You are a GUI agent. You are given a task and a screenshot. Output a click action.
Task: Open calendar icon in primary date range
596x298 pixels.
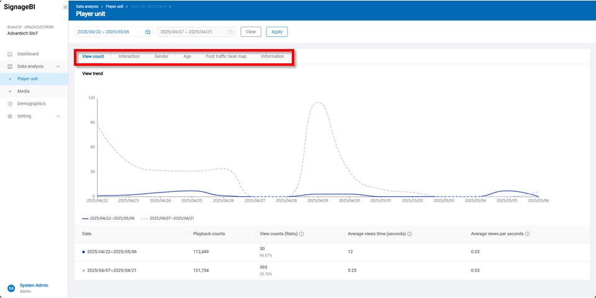pyautogui.click(x=148, y=32)
